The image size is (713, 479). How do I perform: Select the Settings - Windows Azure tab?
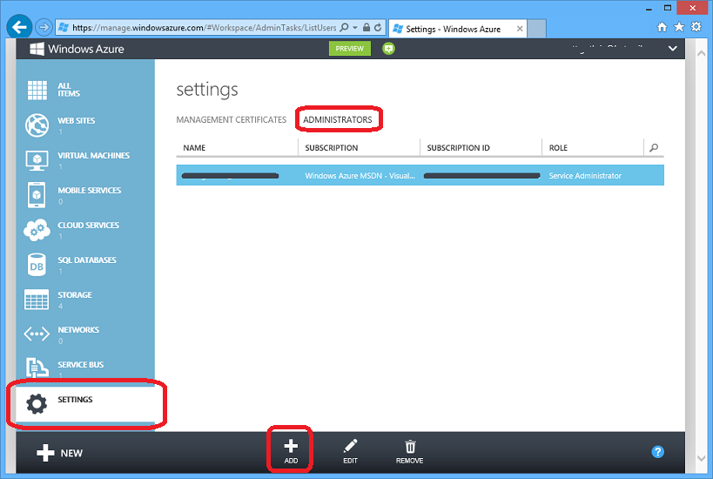[457, 29]
